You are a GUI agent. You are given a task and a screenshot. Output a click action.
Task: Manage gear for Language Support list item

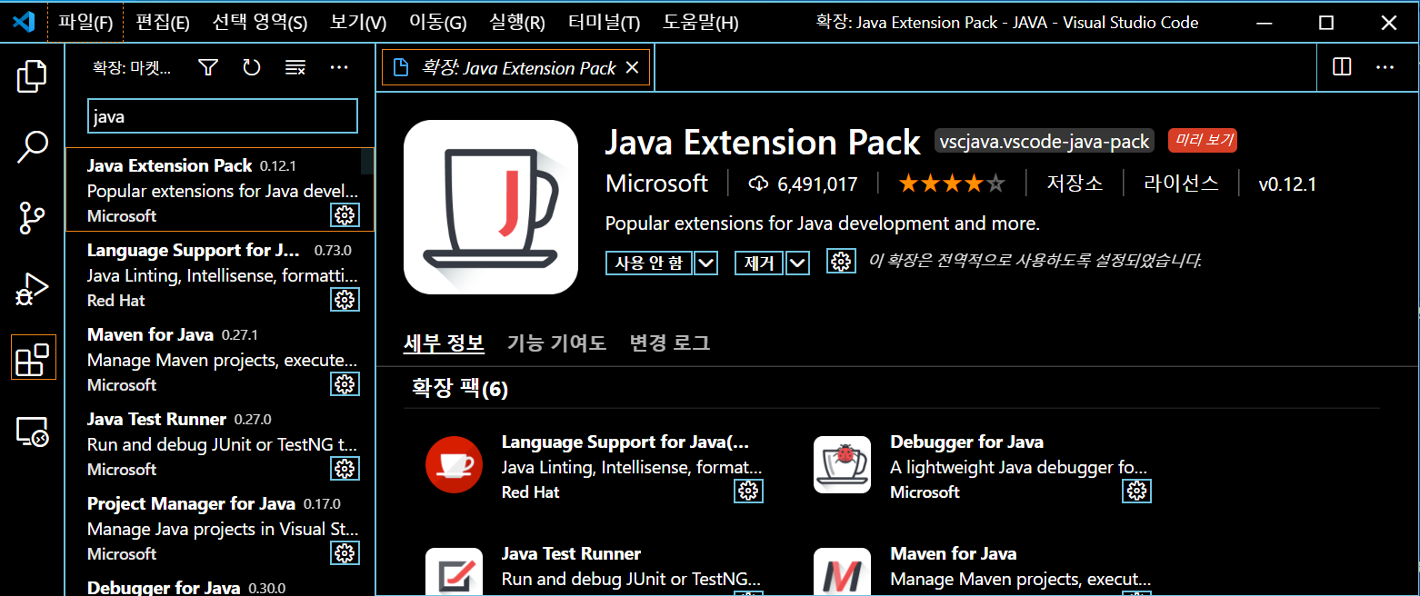(345, 300)
